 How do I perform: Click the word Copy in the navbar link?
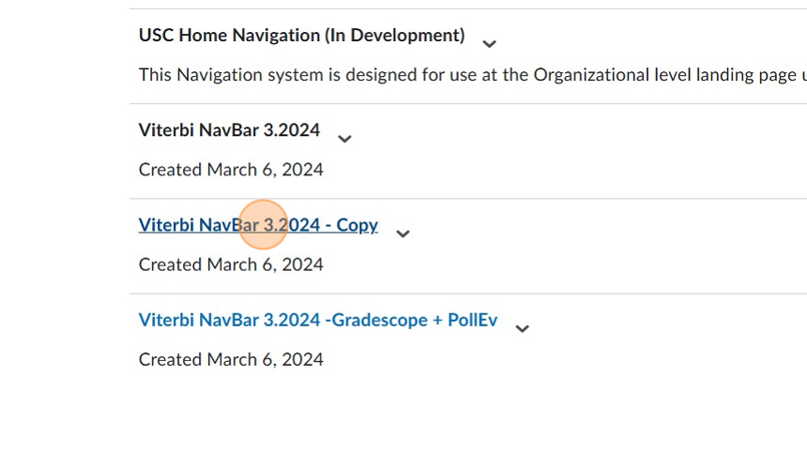click(x=357, y=225)
